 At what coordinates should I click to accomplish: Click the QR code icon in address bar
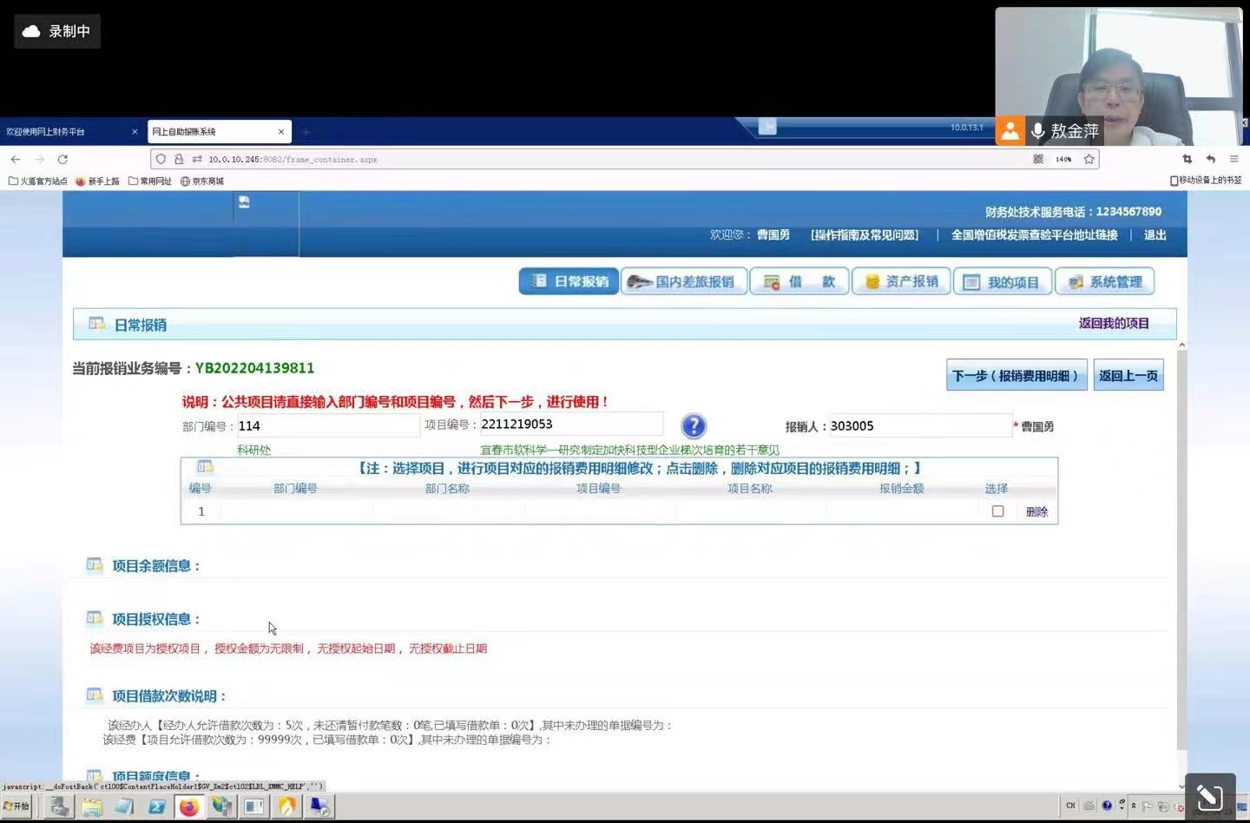click(1038, 160)
